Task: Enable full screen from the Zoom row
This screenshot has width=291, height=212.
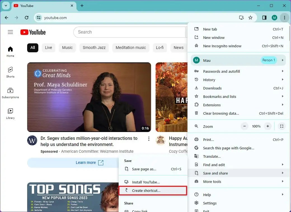Action: (282, 126)
